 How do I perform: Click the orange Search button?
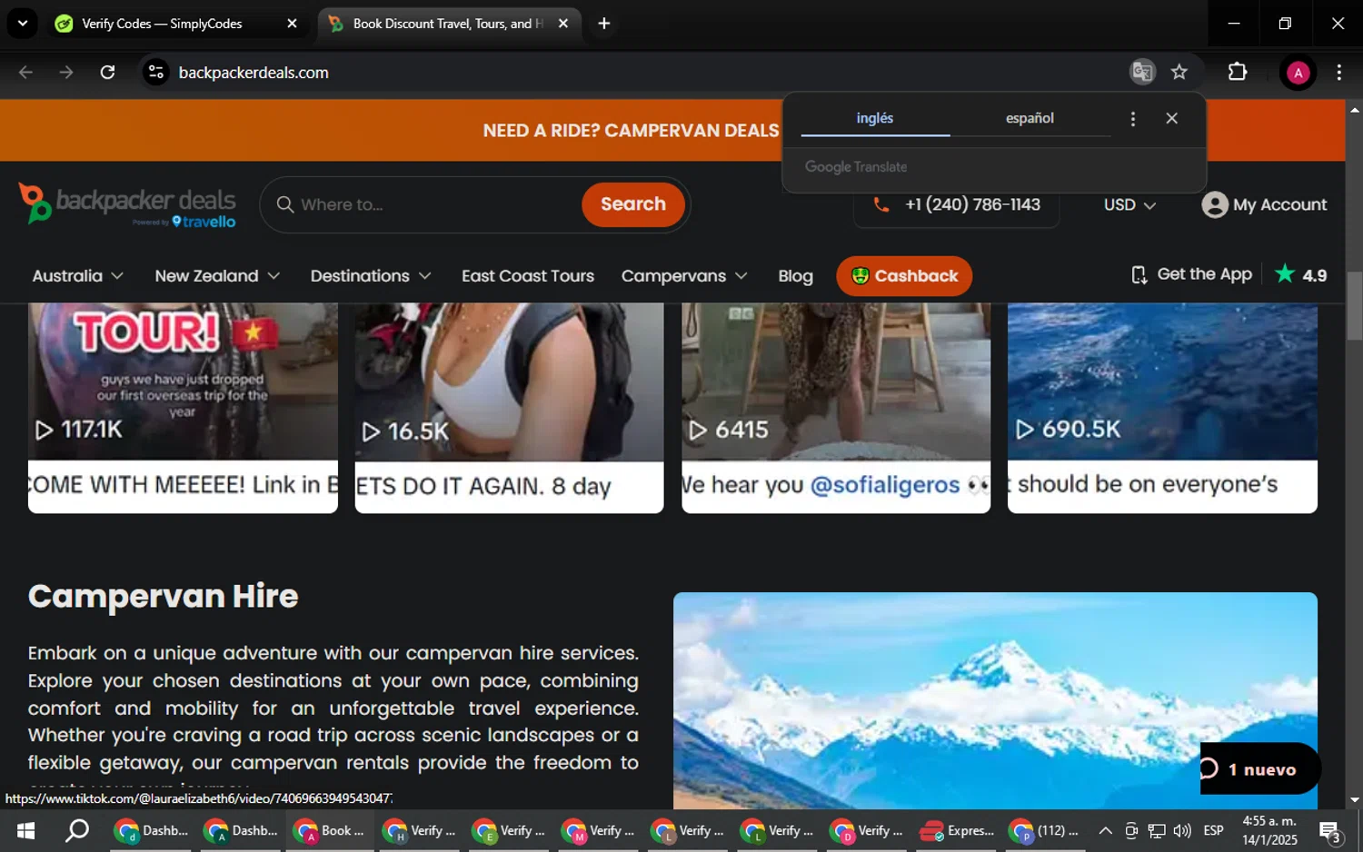(x=633, y=204)
